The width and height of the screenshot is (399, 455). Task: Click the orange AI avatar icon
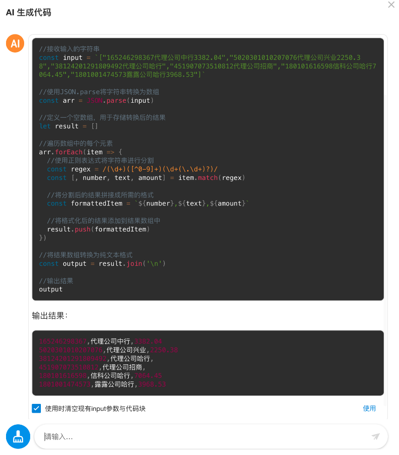(15, 44)
